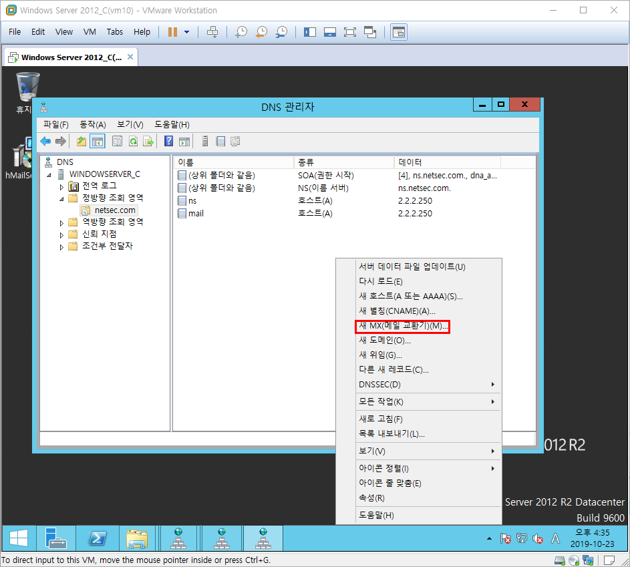The width and height of the screenshot is (630, 567).
Task: Select 다시 로드(E) in context menu
Action: tap(428, 281)
